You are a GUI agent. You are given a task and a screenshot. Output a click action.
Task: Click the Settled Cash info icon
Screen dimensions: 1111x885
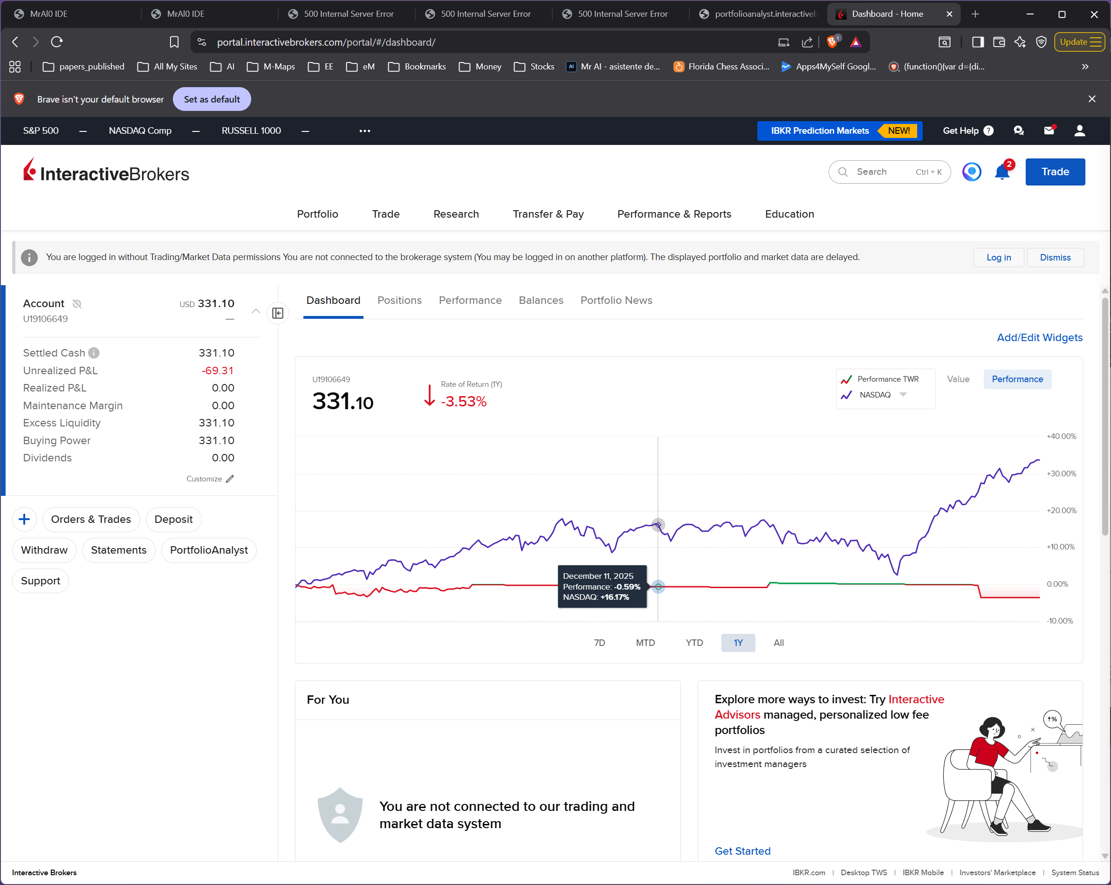pos(94,353)
